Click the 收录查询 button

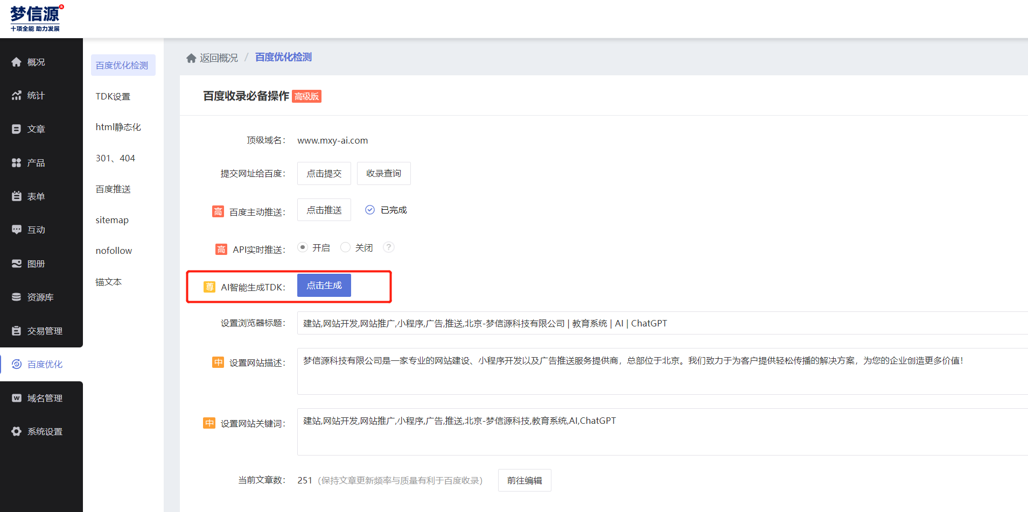383,173
